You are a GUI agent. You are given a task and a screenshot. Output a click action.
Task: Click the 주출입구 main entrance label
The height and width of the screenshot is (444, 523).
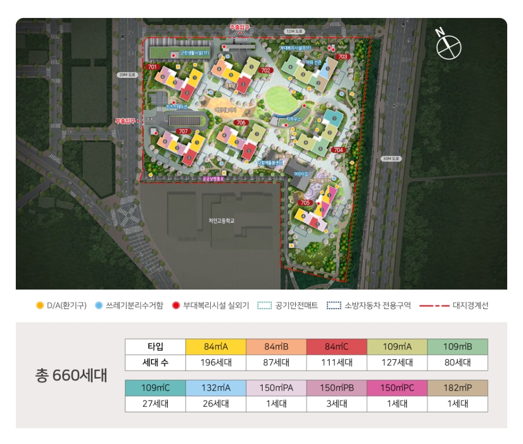(x=239, y=27)
